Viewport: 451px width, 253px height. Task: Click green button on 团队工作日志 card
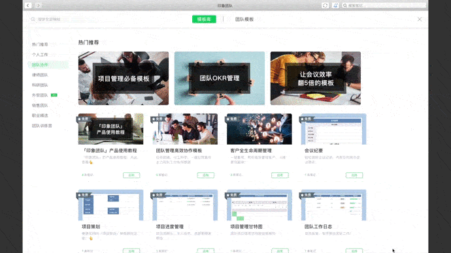click(354, 250)
